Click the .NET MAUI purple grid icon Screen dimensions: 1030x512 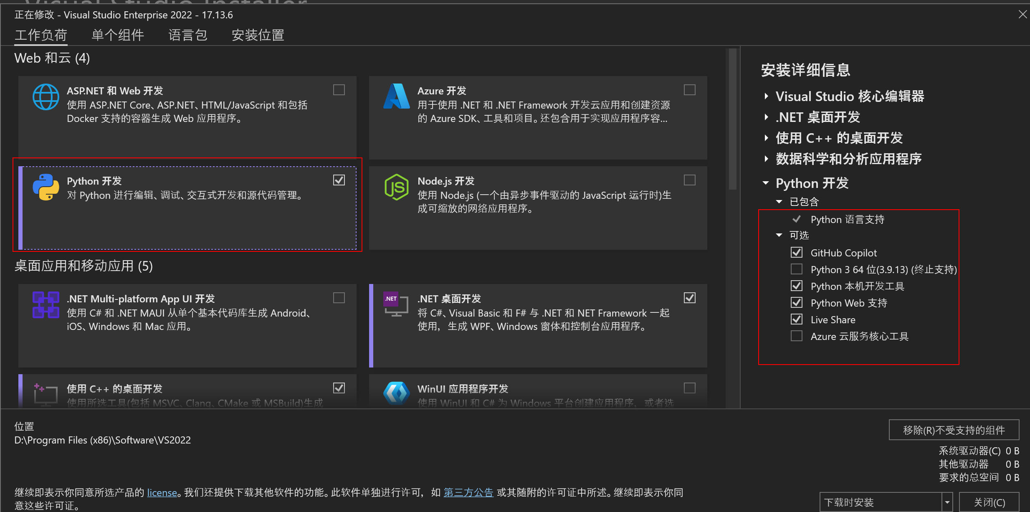click(x=46, y=305)
